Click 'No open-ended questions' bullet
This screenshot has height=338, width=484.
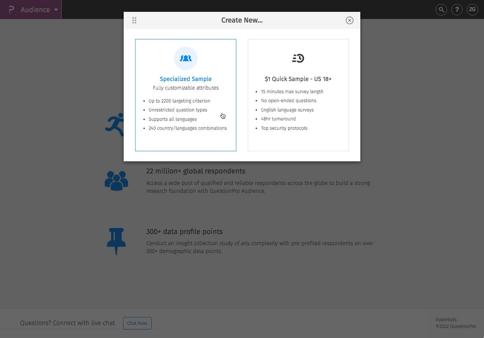tap(289, 101)
